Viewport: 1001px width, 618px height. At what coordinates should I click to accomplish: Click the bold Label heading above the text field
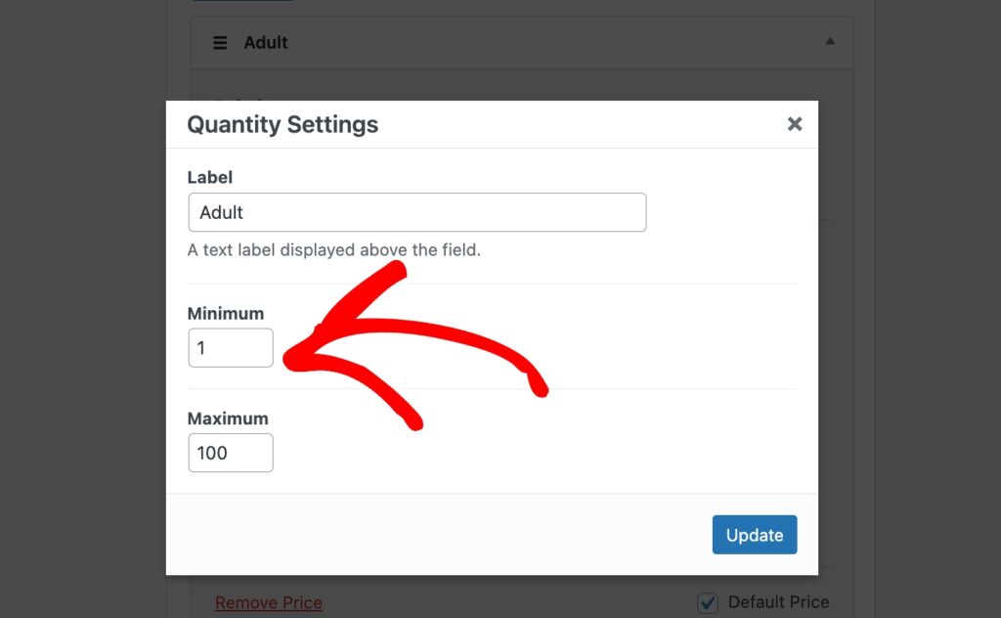[x=209, y=177]
